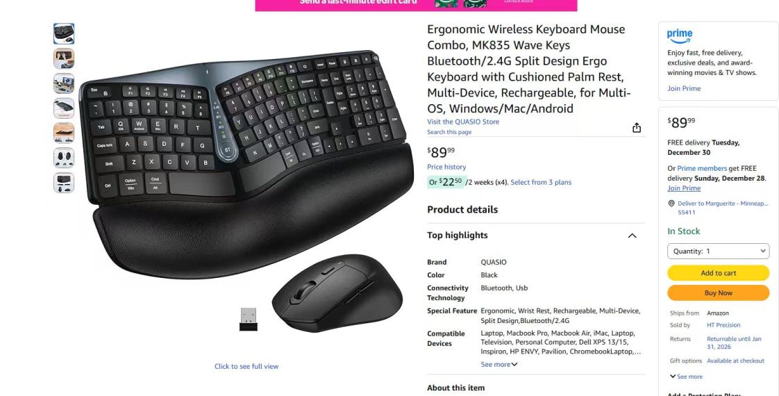Click the Buy Now button

click(x=719, y=292)
